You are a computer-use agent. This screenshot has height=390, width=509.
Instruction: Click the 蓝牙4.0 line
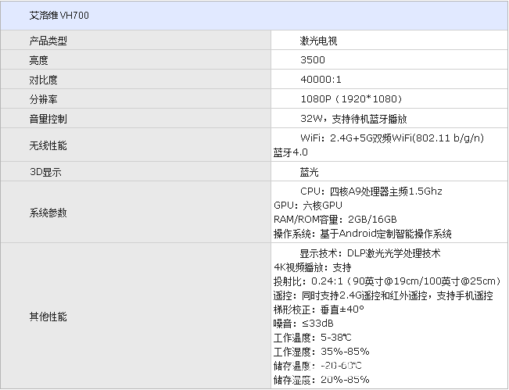[x=291, y=152]
